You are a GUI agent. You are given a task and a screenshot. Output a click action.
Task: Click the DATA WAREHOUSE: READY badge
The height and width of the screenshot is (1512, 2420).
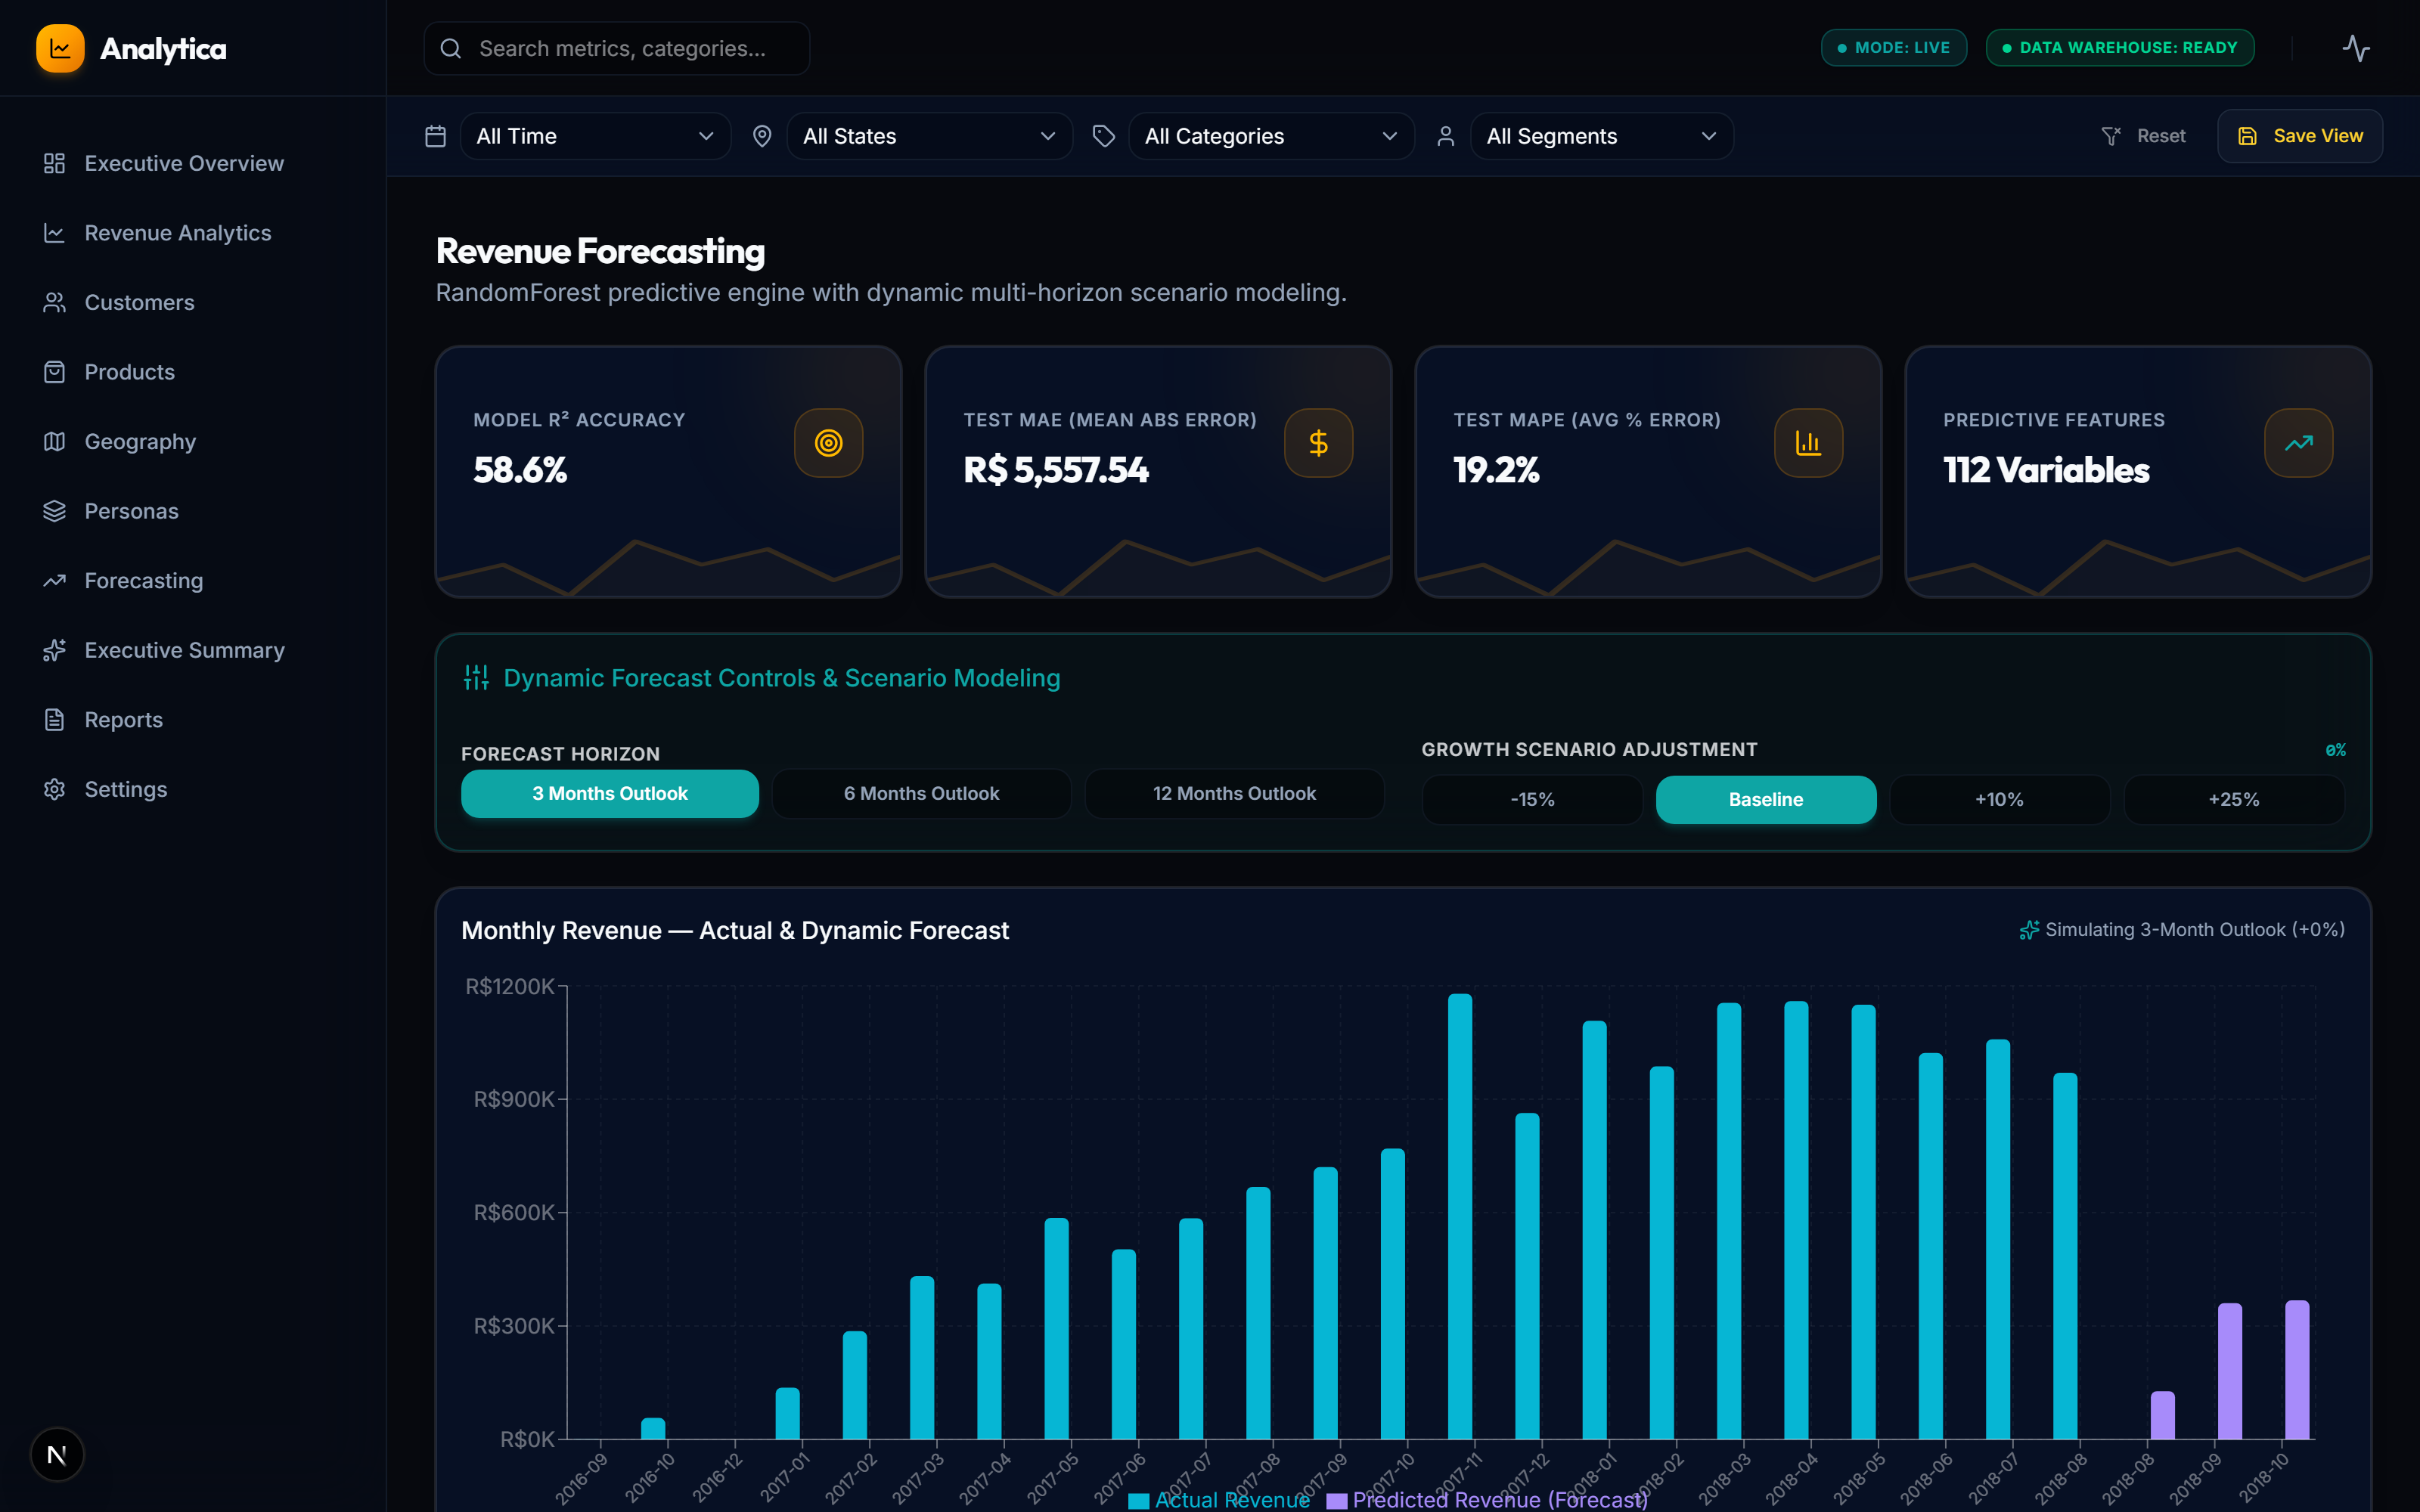pos(2119,48)
